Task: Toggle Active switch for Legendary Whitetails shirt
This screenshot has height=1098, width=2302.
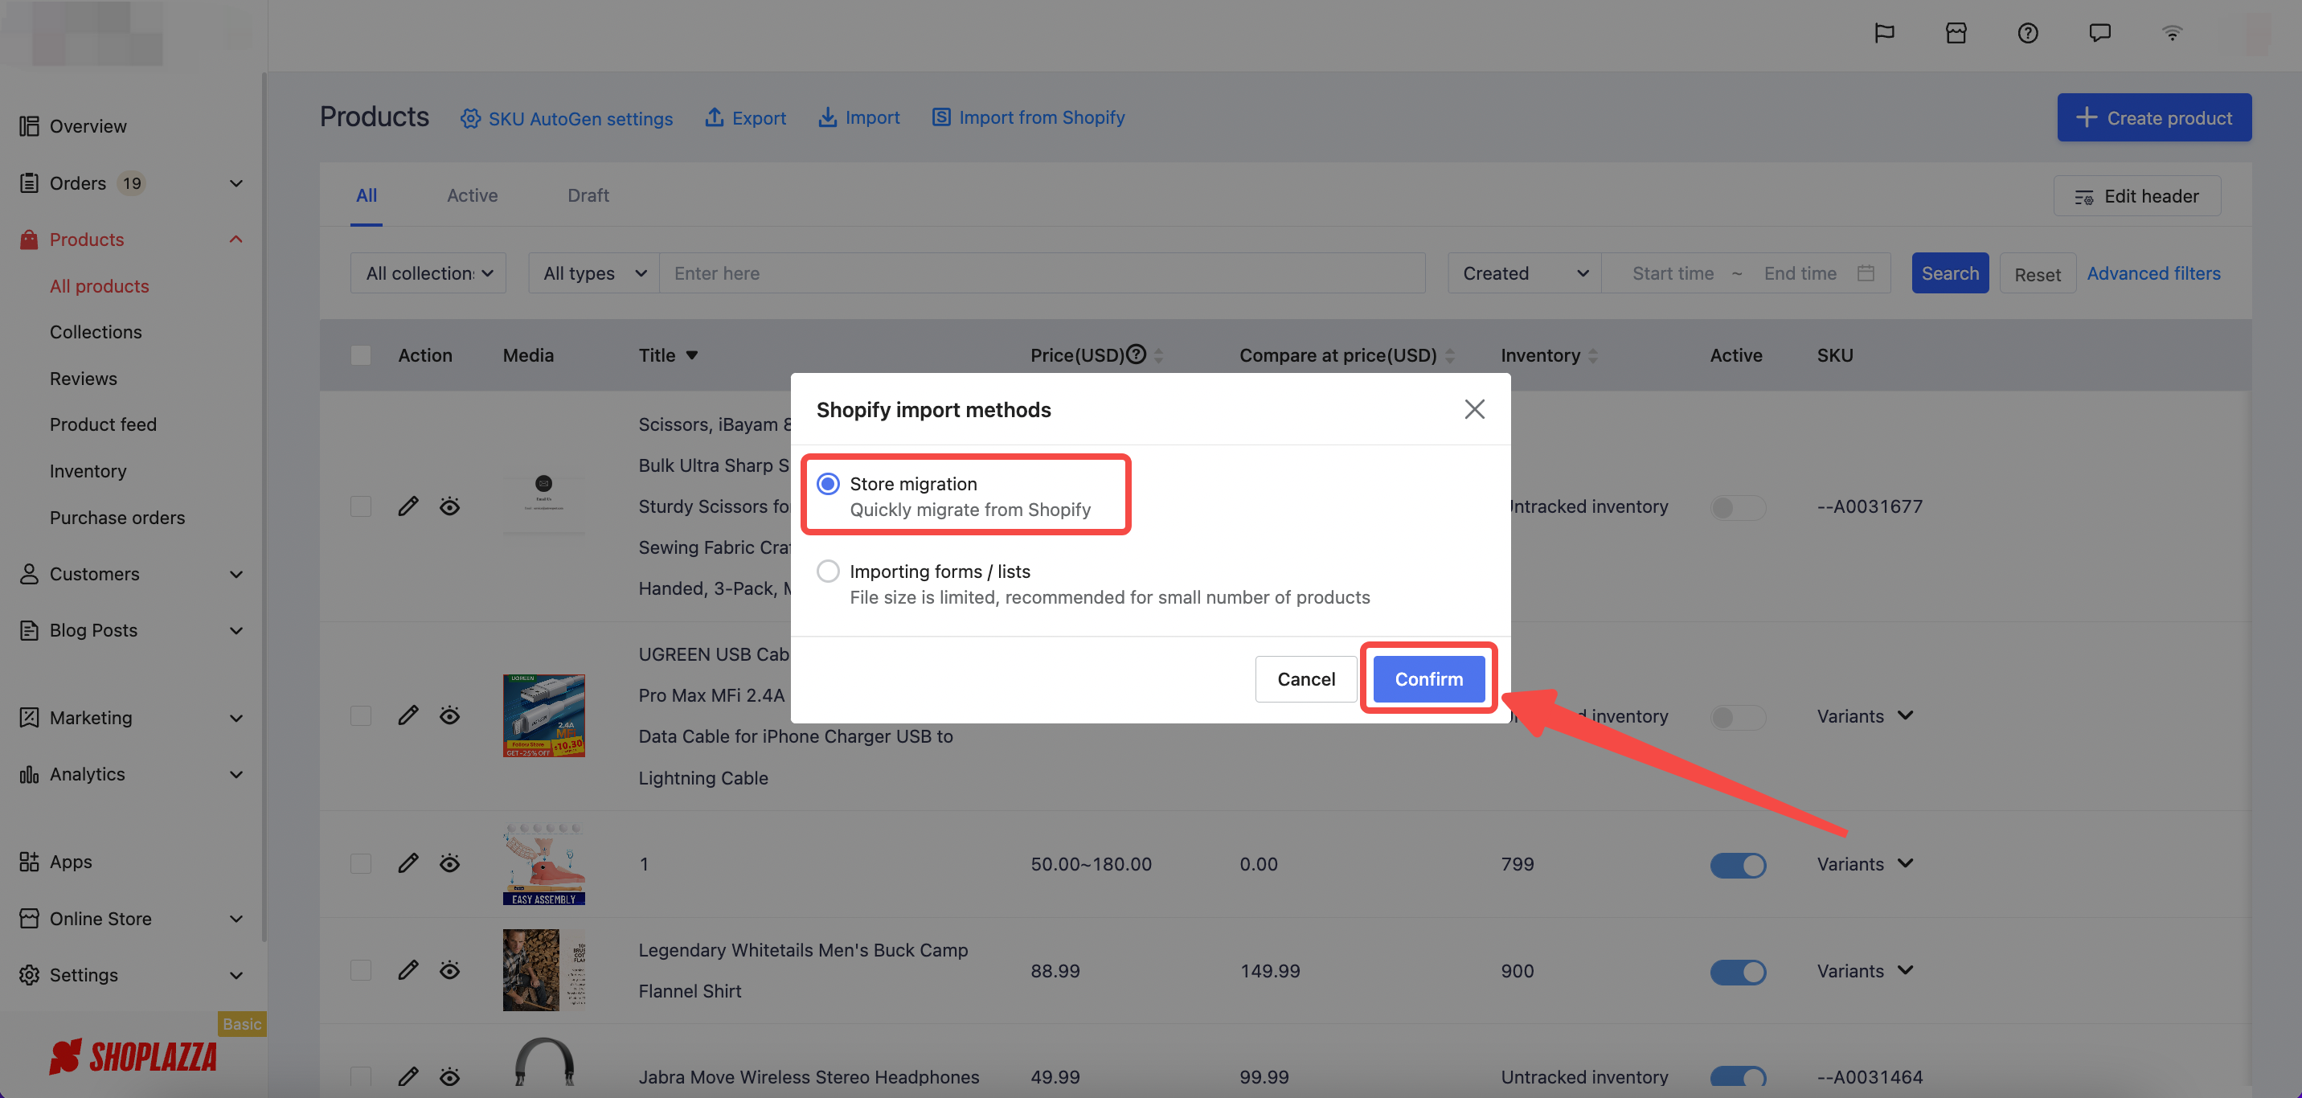Action: [x=1737, y=972]
